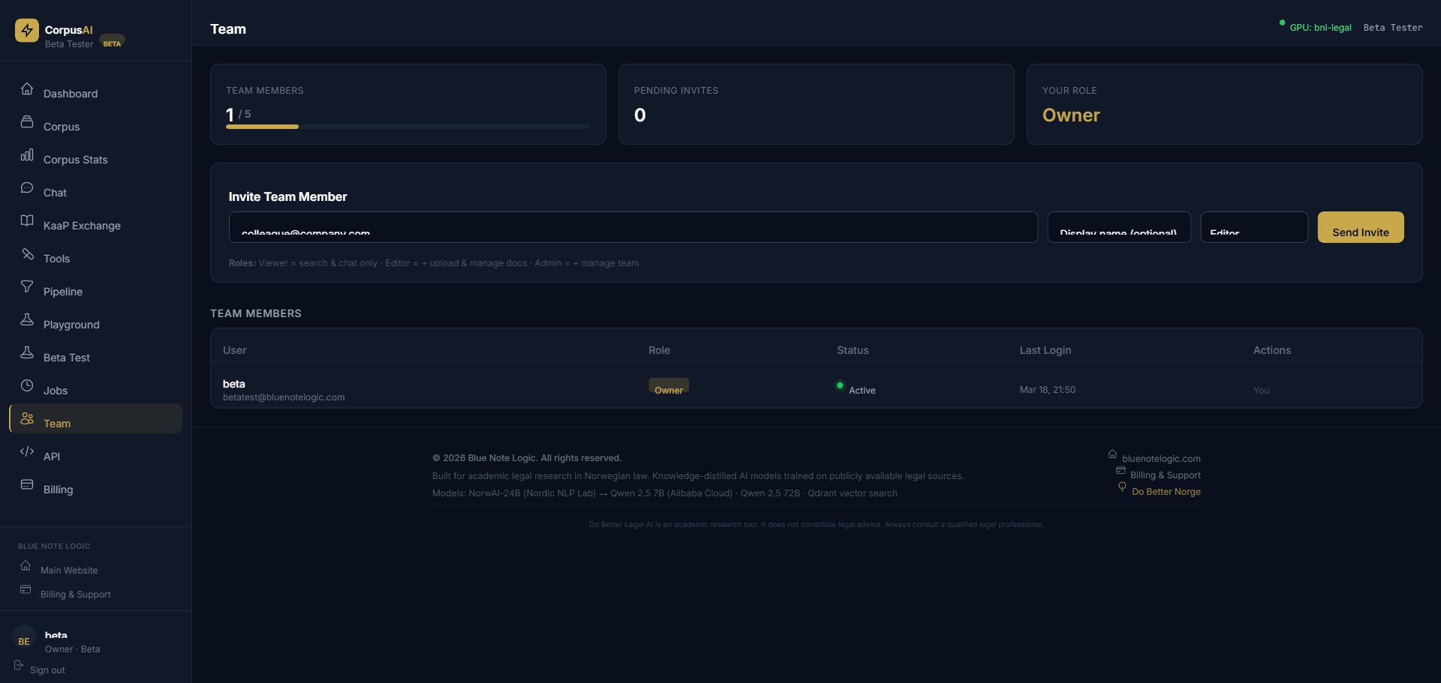Click the Corpus Stats bar chart icon
1441x683 pixels.
pyautogui.click(x=27, y=155)
